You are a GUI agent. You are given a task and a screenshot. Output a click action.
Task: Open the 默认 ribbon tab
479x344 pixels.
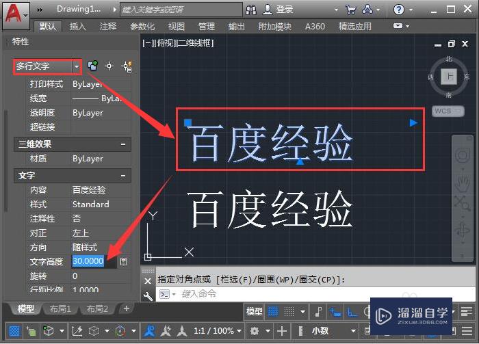pyautogui.click(x=48, y=27)
